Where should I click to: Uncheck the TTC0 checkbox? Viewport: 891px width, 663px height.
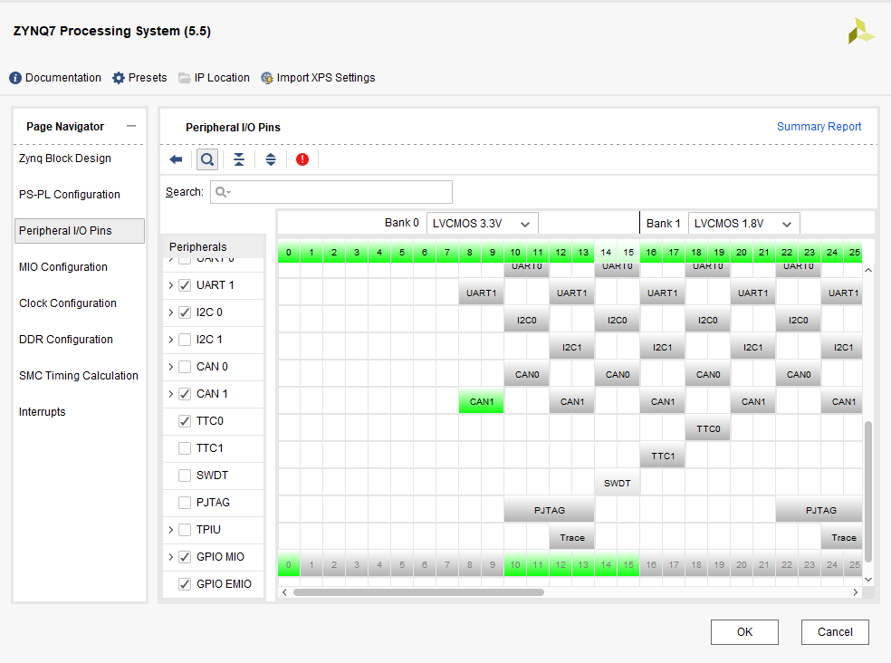pos(185,421)
